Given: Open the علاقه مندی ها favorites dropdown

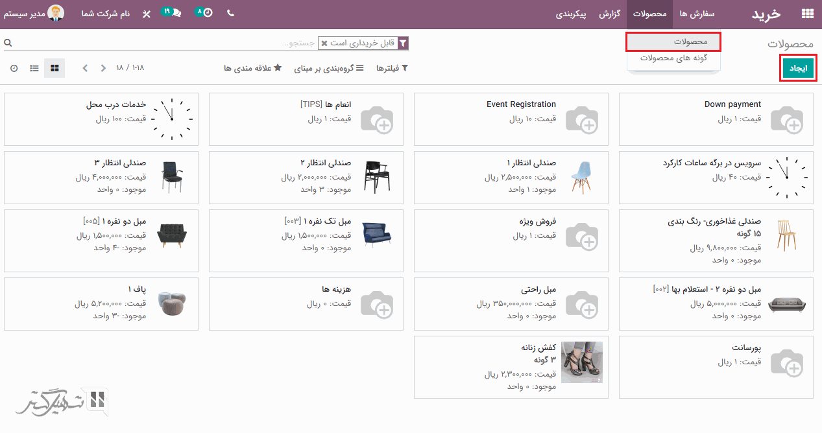Looking at the screenshot, I should 252,68.
